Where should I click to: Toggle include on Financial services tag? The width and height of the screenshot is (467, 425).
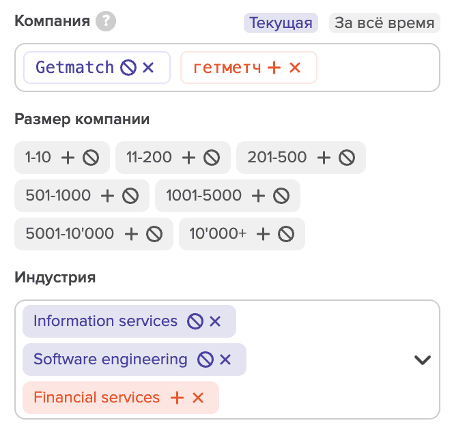click(x=177, y=398)
